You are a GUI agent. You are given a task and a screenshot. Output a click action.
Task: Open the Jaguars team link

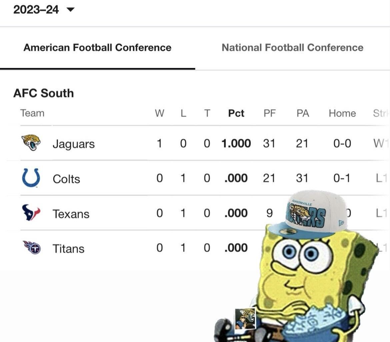(x=74, y=144)
